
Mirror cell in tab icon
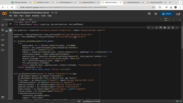[x=169, y=28]
